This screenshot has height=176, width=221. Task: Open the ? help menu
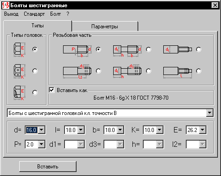[68, 14]
